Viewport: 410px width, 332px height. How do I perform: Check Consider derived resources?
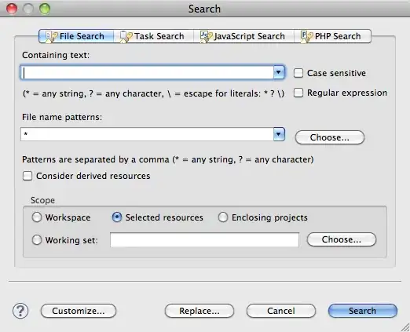[x=27, y=176]
